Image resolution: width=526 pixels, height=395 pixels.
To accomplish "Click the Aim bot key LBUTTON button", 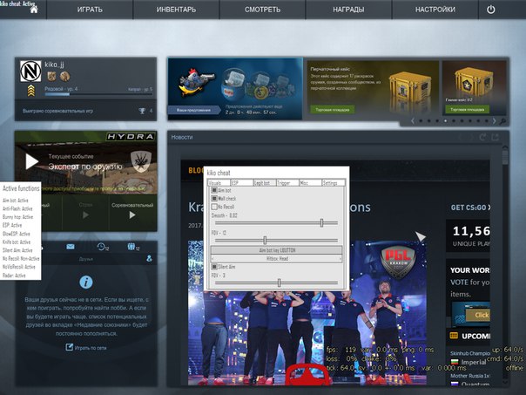I will click(x=277, y=250).
